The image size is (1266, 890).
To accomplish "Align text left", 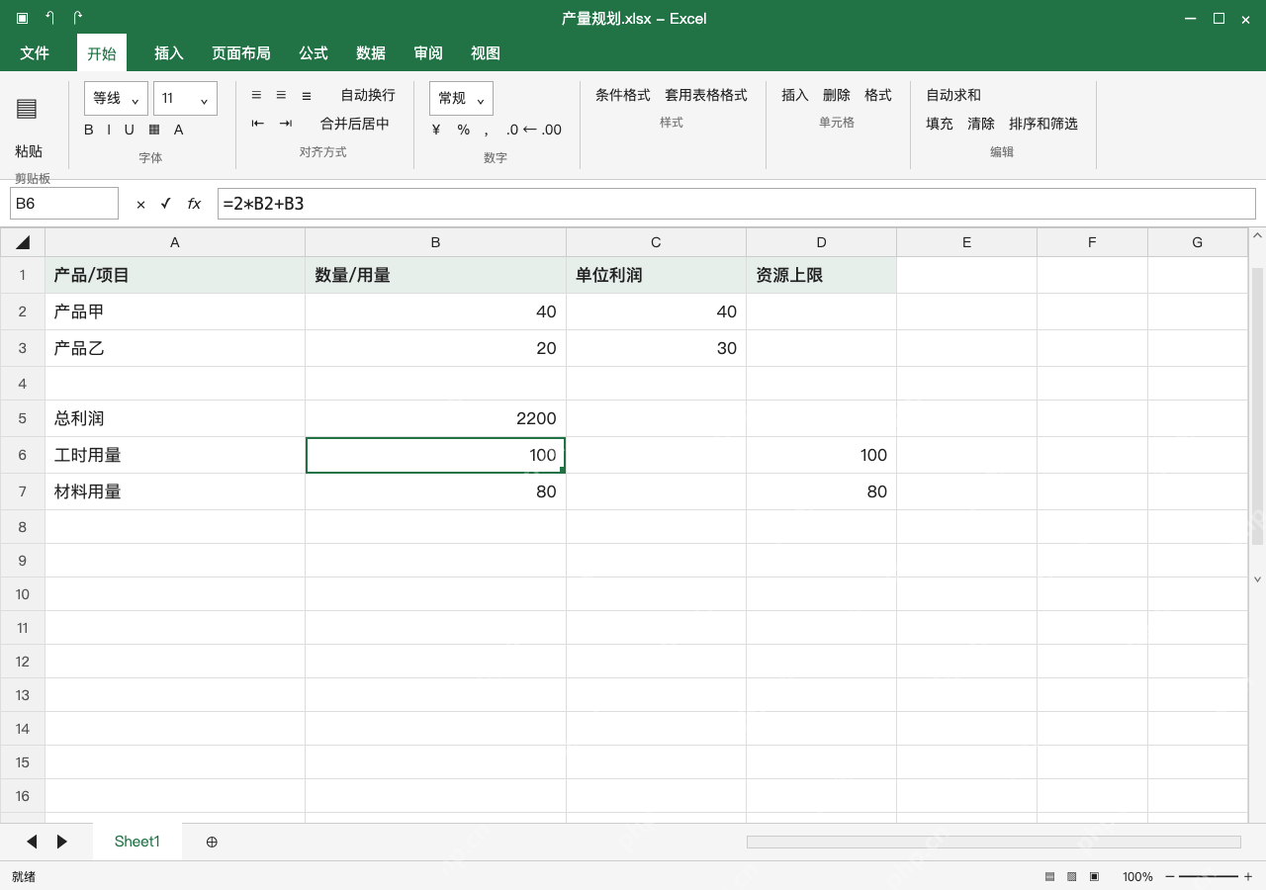I will click(256, 95).
